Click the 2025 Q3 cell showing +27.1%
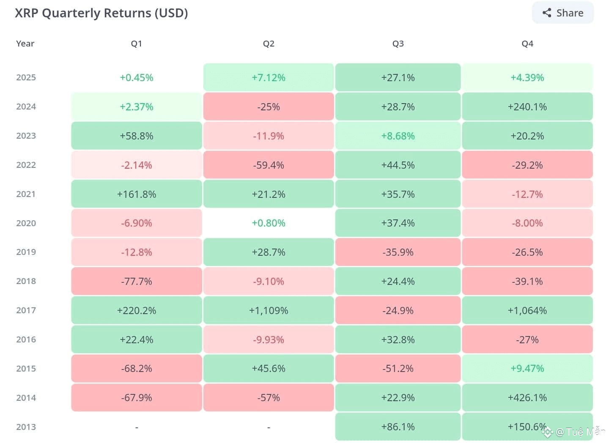 (398, 77)
